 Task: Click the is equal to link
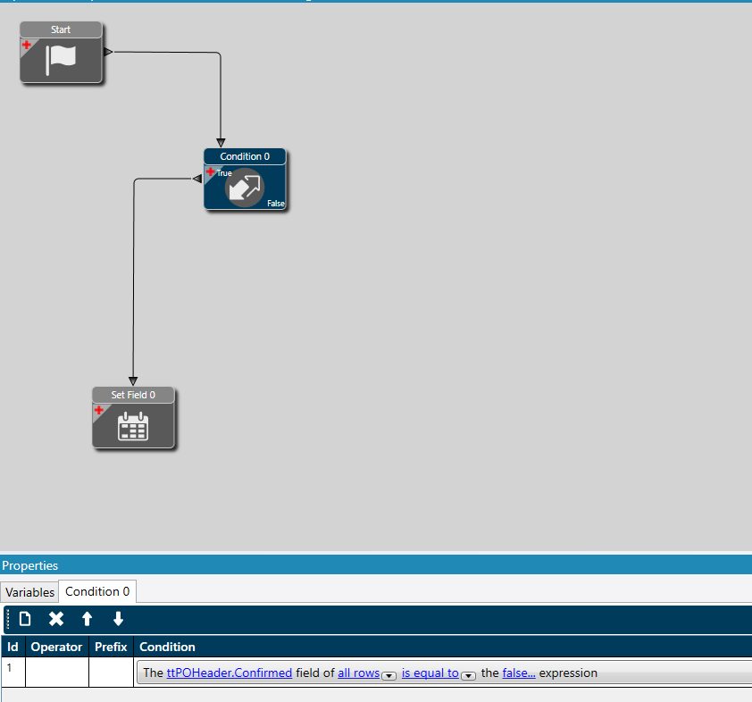430,673
